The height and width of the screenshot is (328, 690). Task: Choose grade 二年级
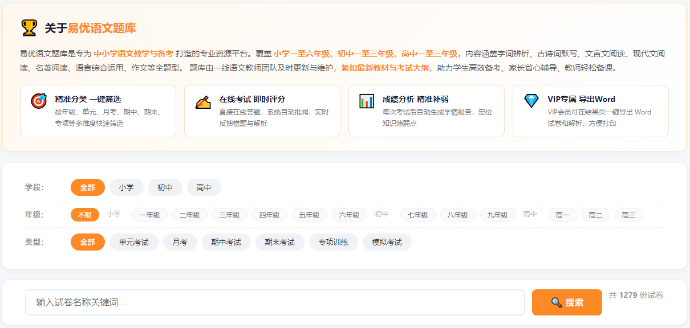pyautogui.click(x=190, y=215)
